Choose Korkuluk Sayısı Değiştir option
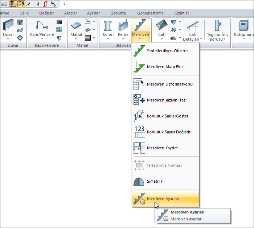 [x=165, y=132]
